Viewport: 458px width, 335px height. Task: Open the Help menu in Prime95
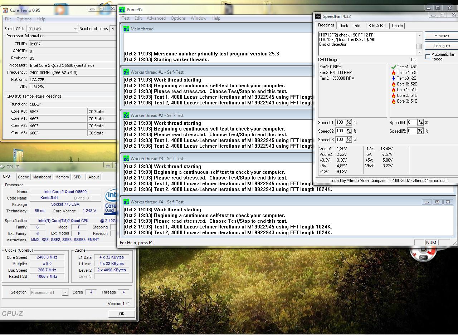[216, 18]
